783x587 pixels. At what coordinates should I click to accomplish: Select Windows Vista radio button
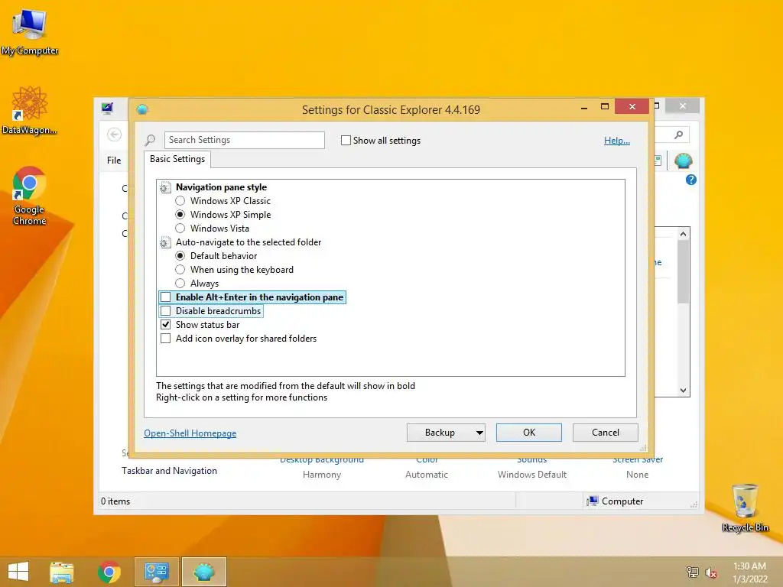coord(180,228)
